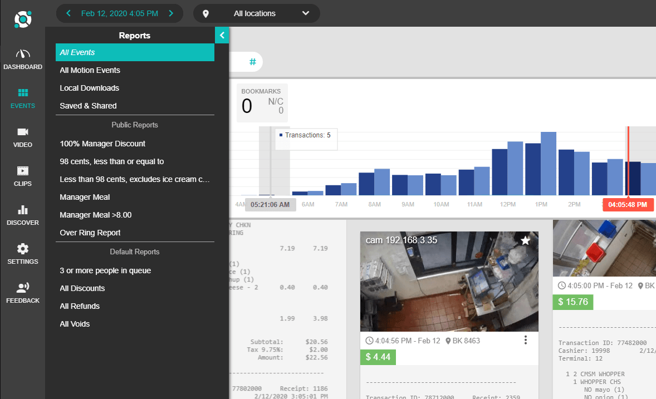Open the All Discounts report
This screenshot has width=656, height=399.
[x=135, y=288]
